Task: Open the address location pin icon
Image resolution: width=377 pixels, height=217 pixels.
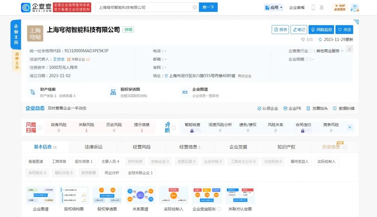Action: 166,76
